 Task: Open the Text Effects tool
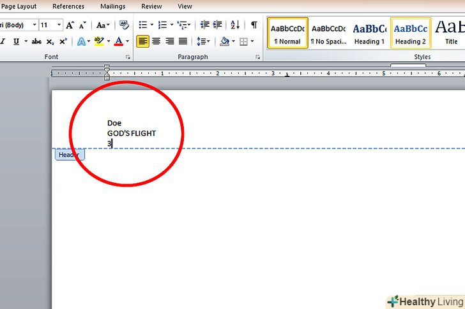tap(81, 41)
